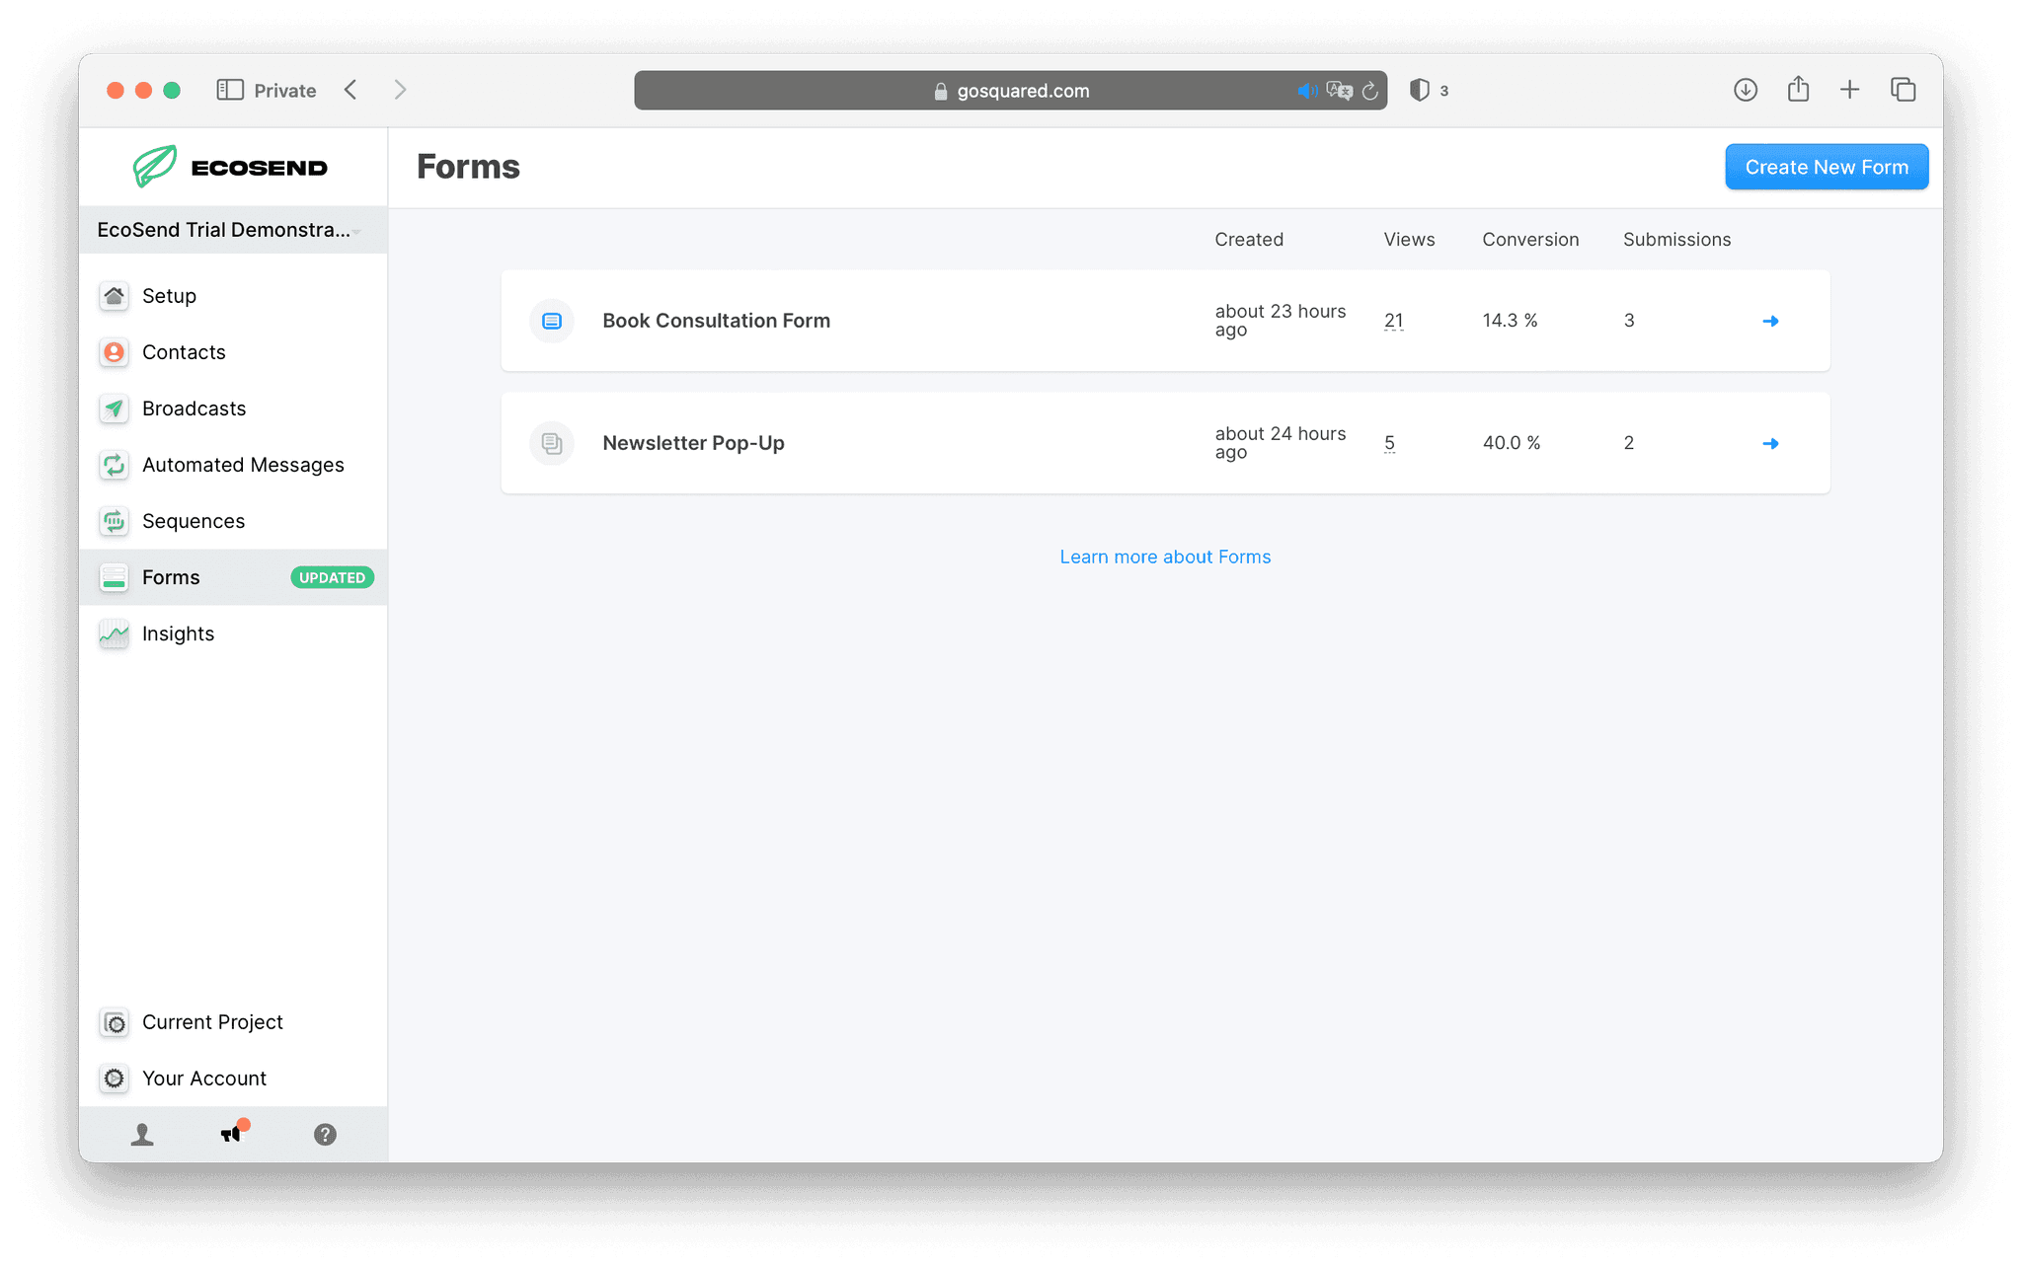Expand the EcoSend Trial Demonstra... project dropdown
Image resolution: width=2022 pixels, height=1267 pixels.
click(233, 230)
